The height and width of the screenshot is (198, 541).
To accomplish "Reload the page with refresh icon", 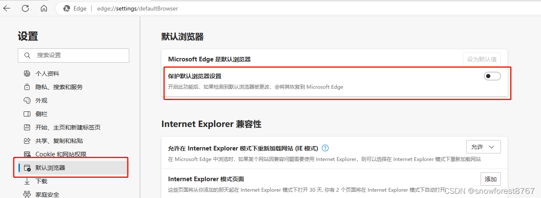I will pos(25,8).
